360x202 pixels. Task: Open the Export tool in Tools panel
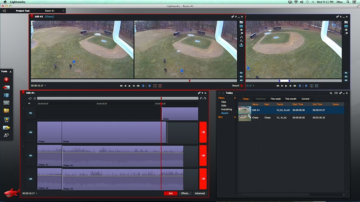pyautogui.click(x=6, y=127)
